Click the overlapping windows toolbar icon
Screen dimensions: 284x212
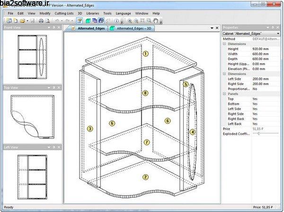tap(95, 21)
